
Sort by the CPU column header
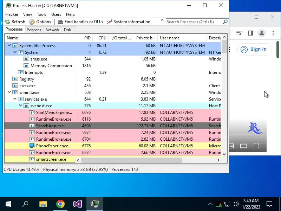tap(100, 38)
